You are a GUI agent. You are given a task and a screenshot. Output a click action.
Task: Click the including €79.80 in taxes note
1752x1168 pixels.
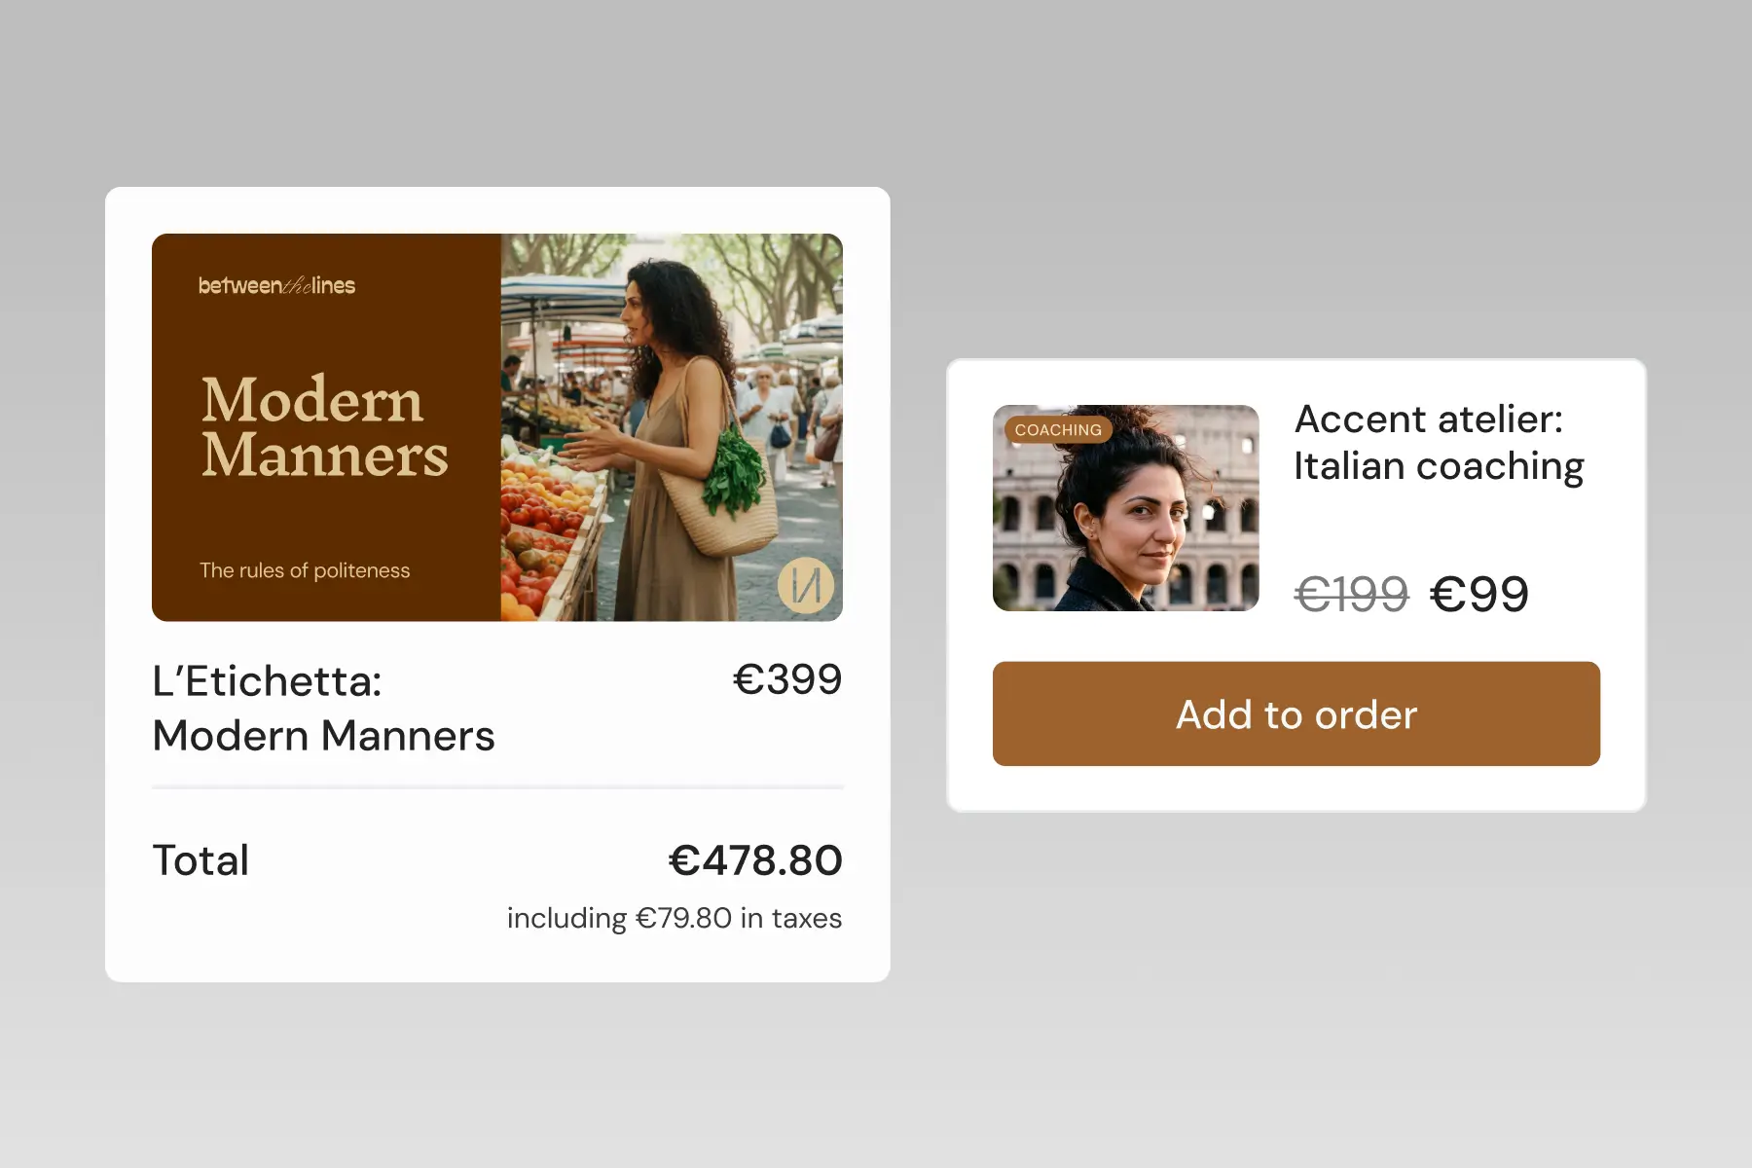tap(675, 918)
